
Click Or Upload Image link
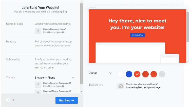pyautogui.click(x=152, y=87)
